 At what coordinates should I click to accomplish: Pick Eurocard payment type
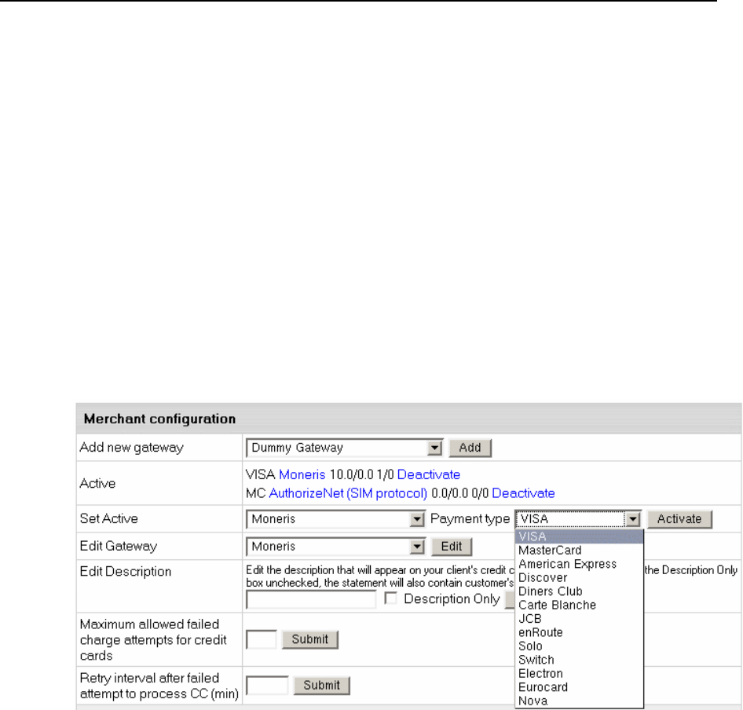[x=579, y=687]
